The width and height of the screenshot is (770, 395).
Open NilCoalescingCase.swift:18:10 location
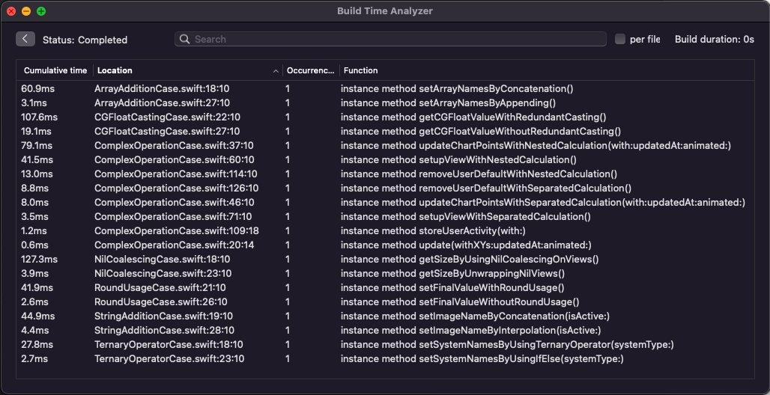tap(163, 260)
